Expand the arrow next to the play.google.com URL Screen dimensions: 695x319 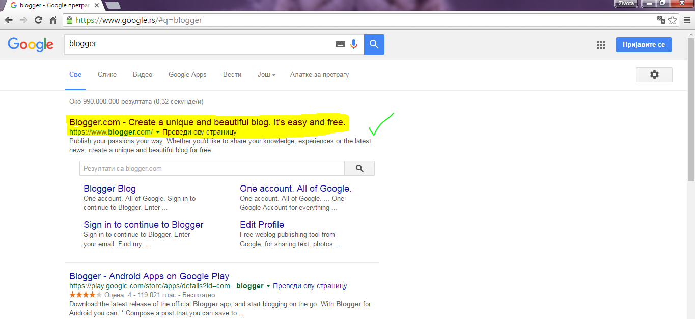point(268,286)
